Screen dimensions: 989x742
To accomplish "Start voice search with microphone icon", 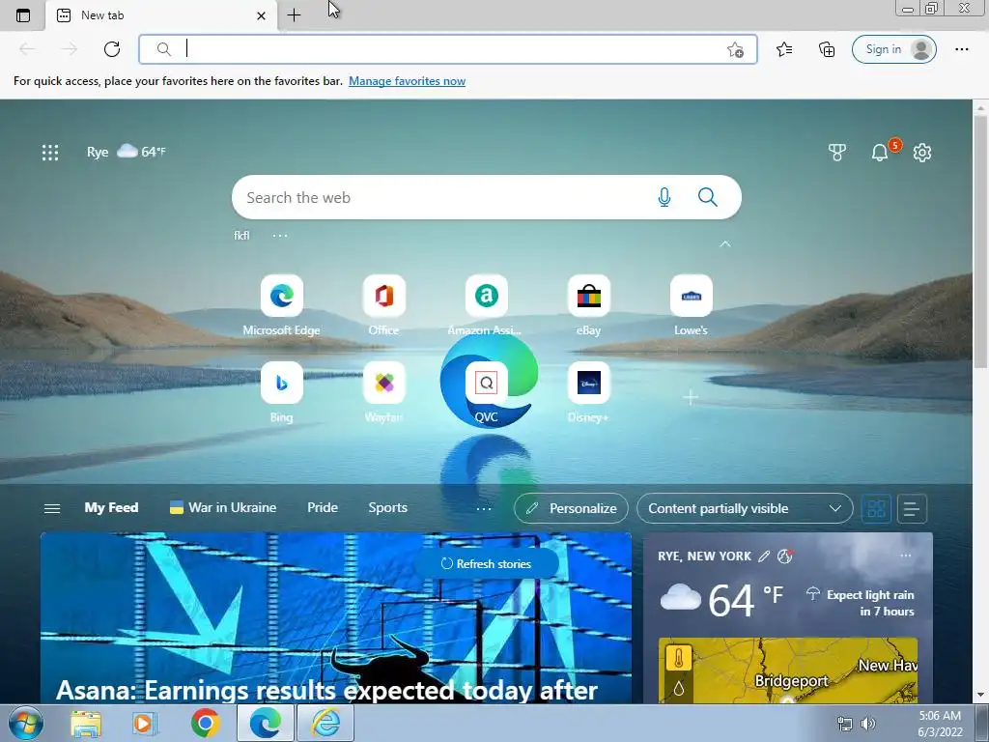I will click(664, 197).
